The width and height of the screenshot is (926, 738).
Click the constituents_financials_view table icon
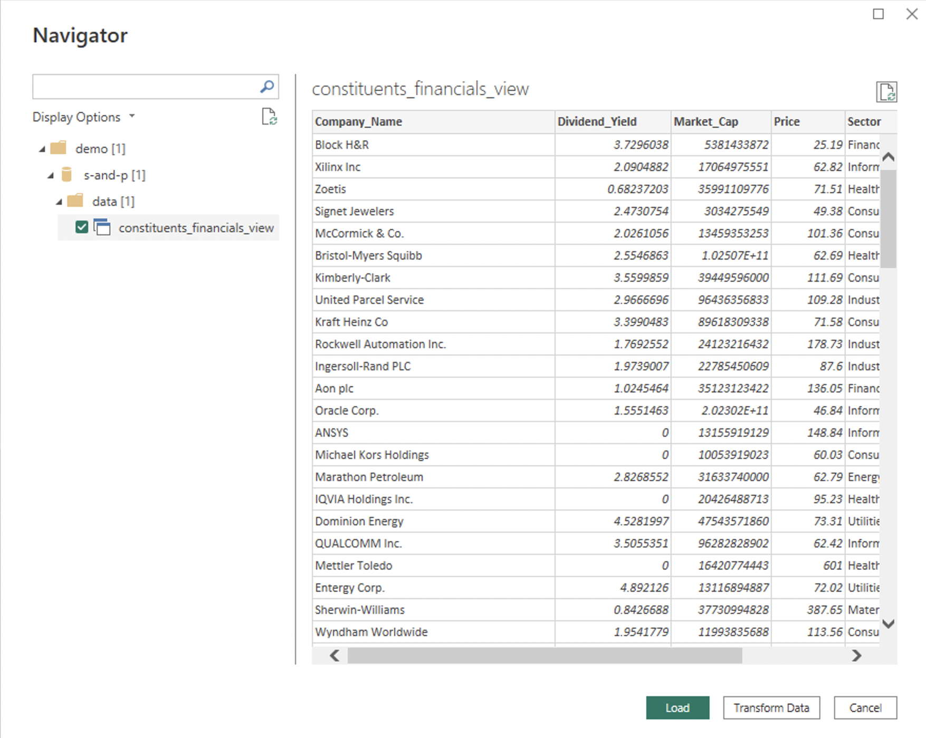pyautogui.click(x=102, y=227)
